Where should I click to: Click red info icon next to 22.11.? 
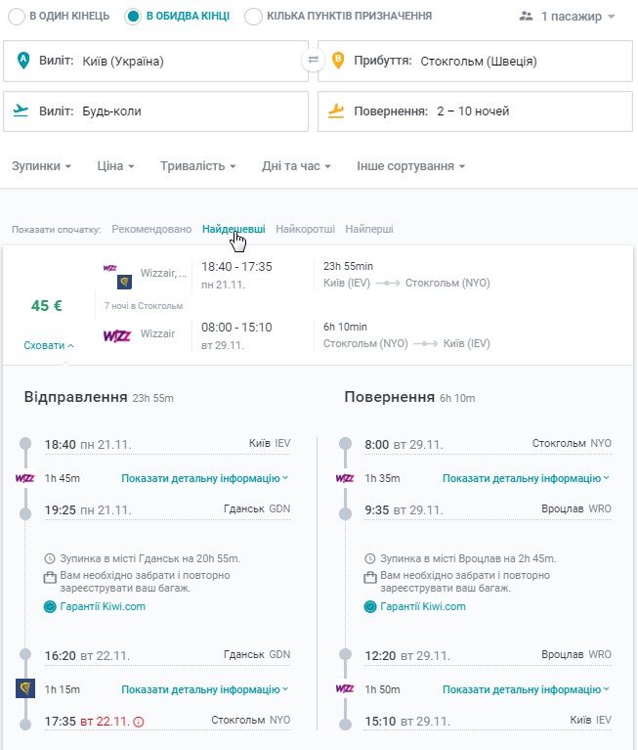pyautogui.click(x=138, y=722)
